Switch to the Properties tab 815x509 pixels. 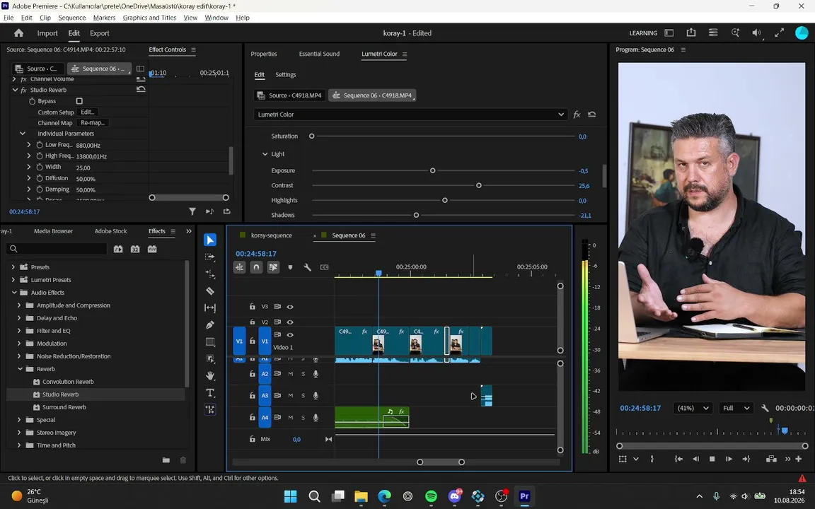pos(263,54)
